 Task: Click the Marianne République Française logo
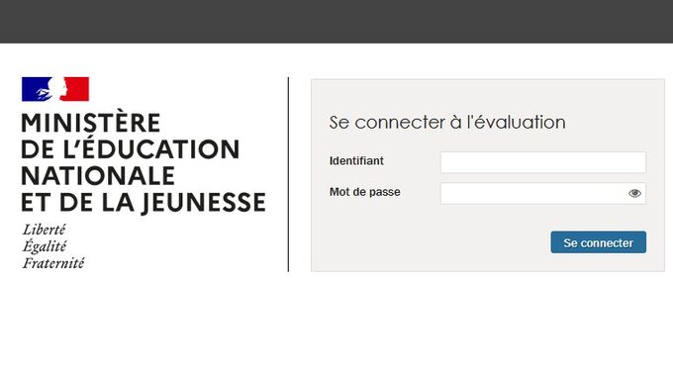pos(55,89)
